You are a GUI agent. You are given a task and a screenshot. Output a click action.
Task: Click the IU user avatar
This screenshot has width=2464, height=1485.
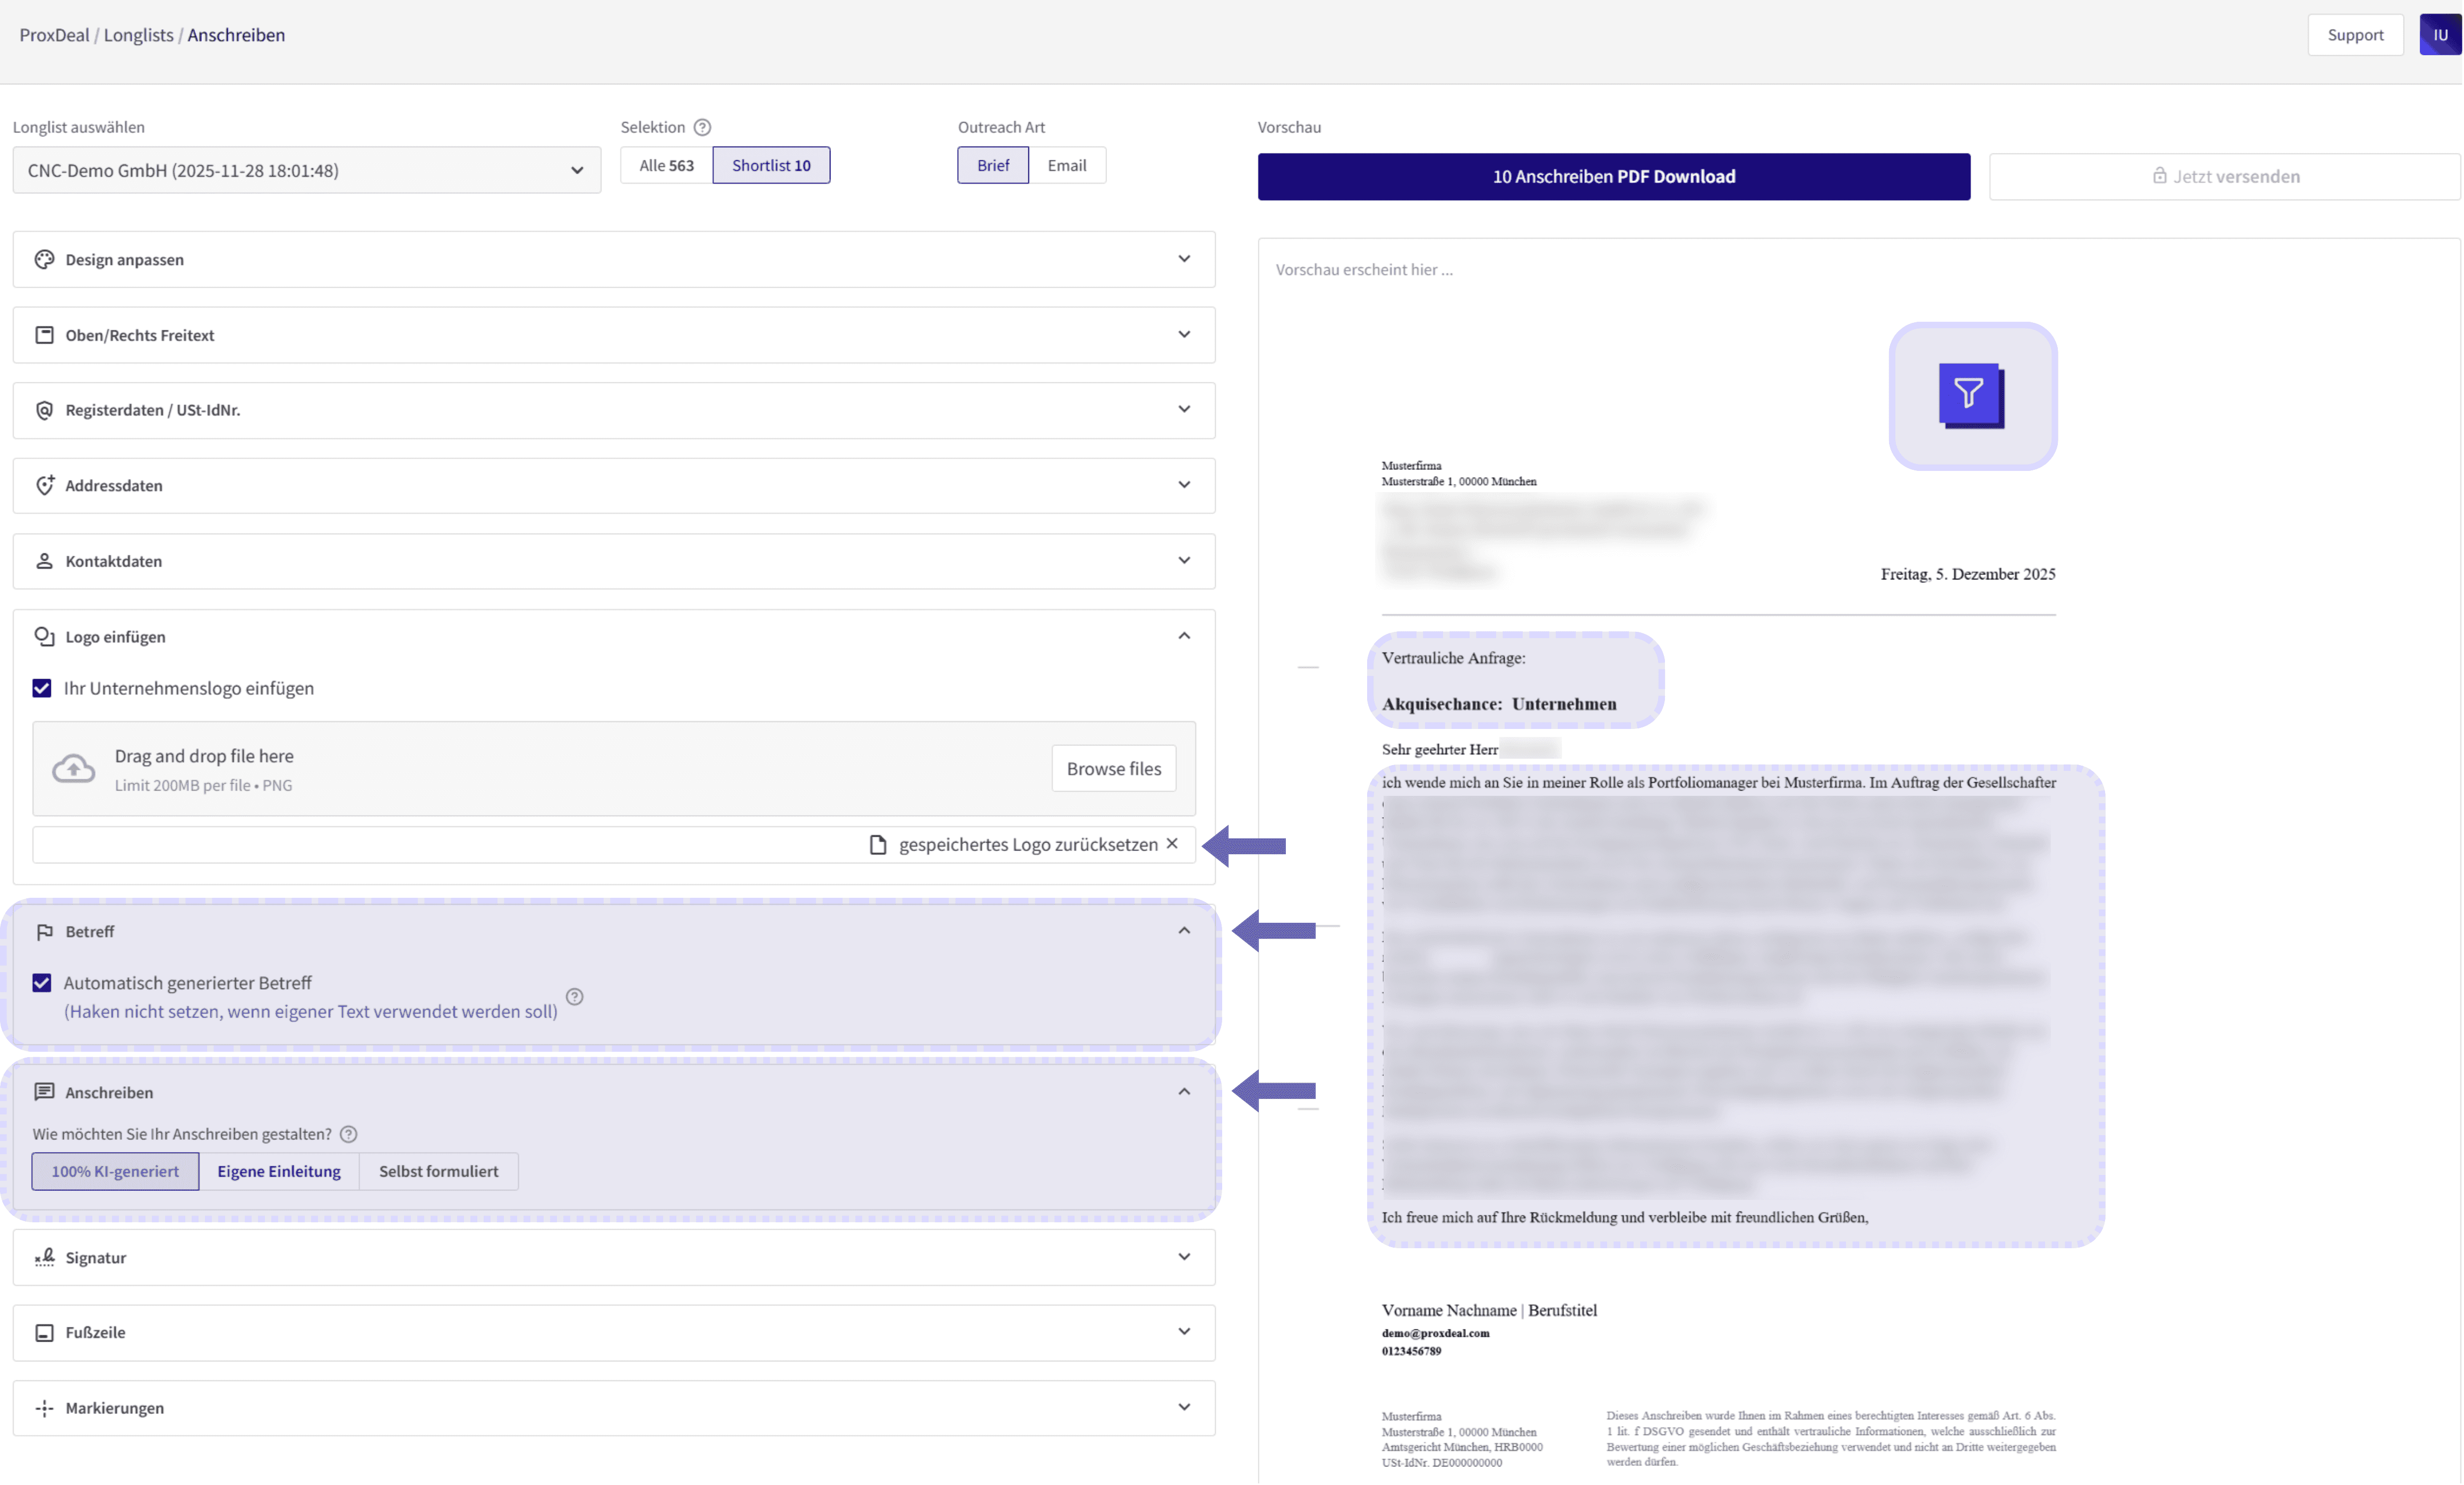[2439, 35]
